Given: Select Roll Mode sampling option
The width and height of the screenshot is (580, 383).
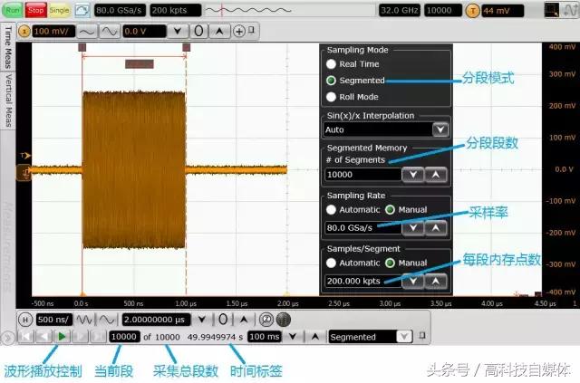Looking at the screenshot, I should [333, 96].
